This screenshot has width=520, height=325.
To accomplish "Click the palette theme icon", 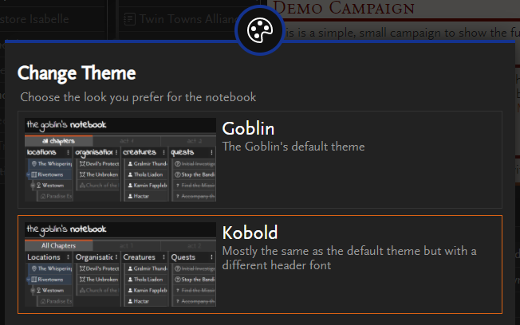I will pyautogui.click(x=260, y=30).
